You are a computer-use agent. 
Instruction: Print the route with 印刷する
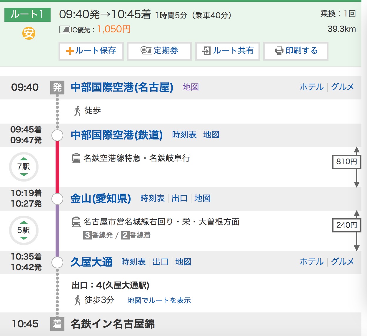(x=296, y=51)
